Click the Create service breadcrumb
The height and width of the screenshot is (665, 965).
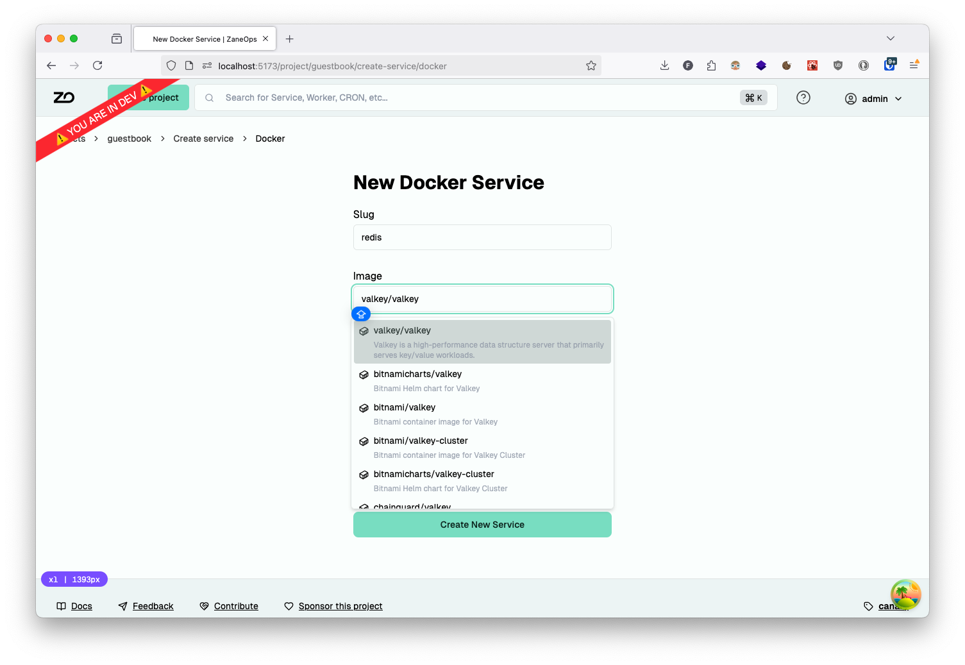tap(203, 139)
